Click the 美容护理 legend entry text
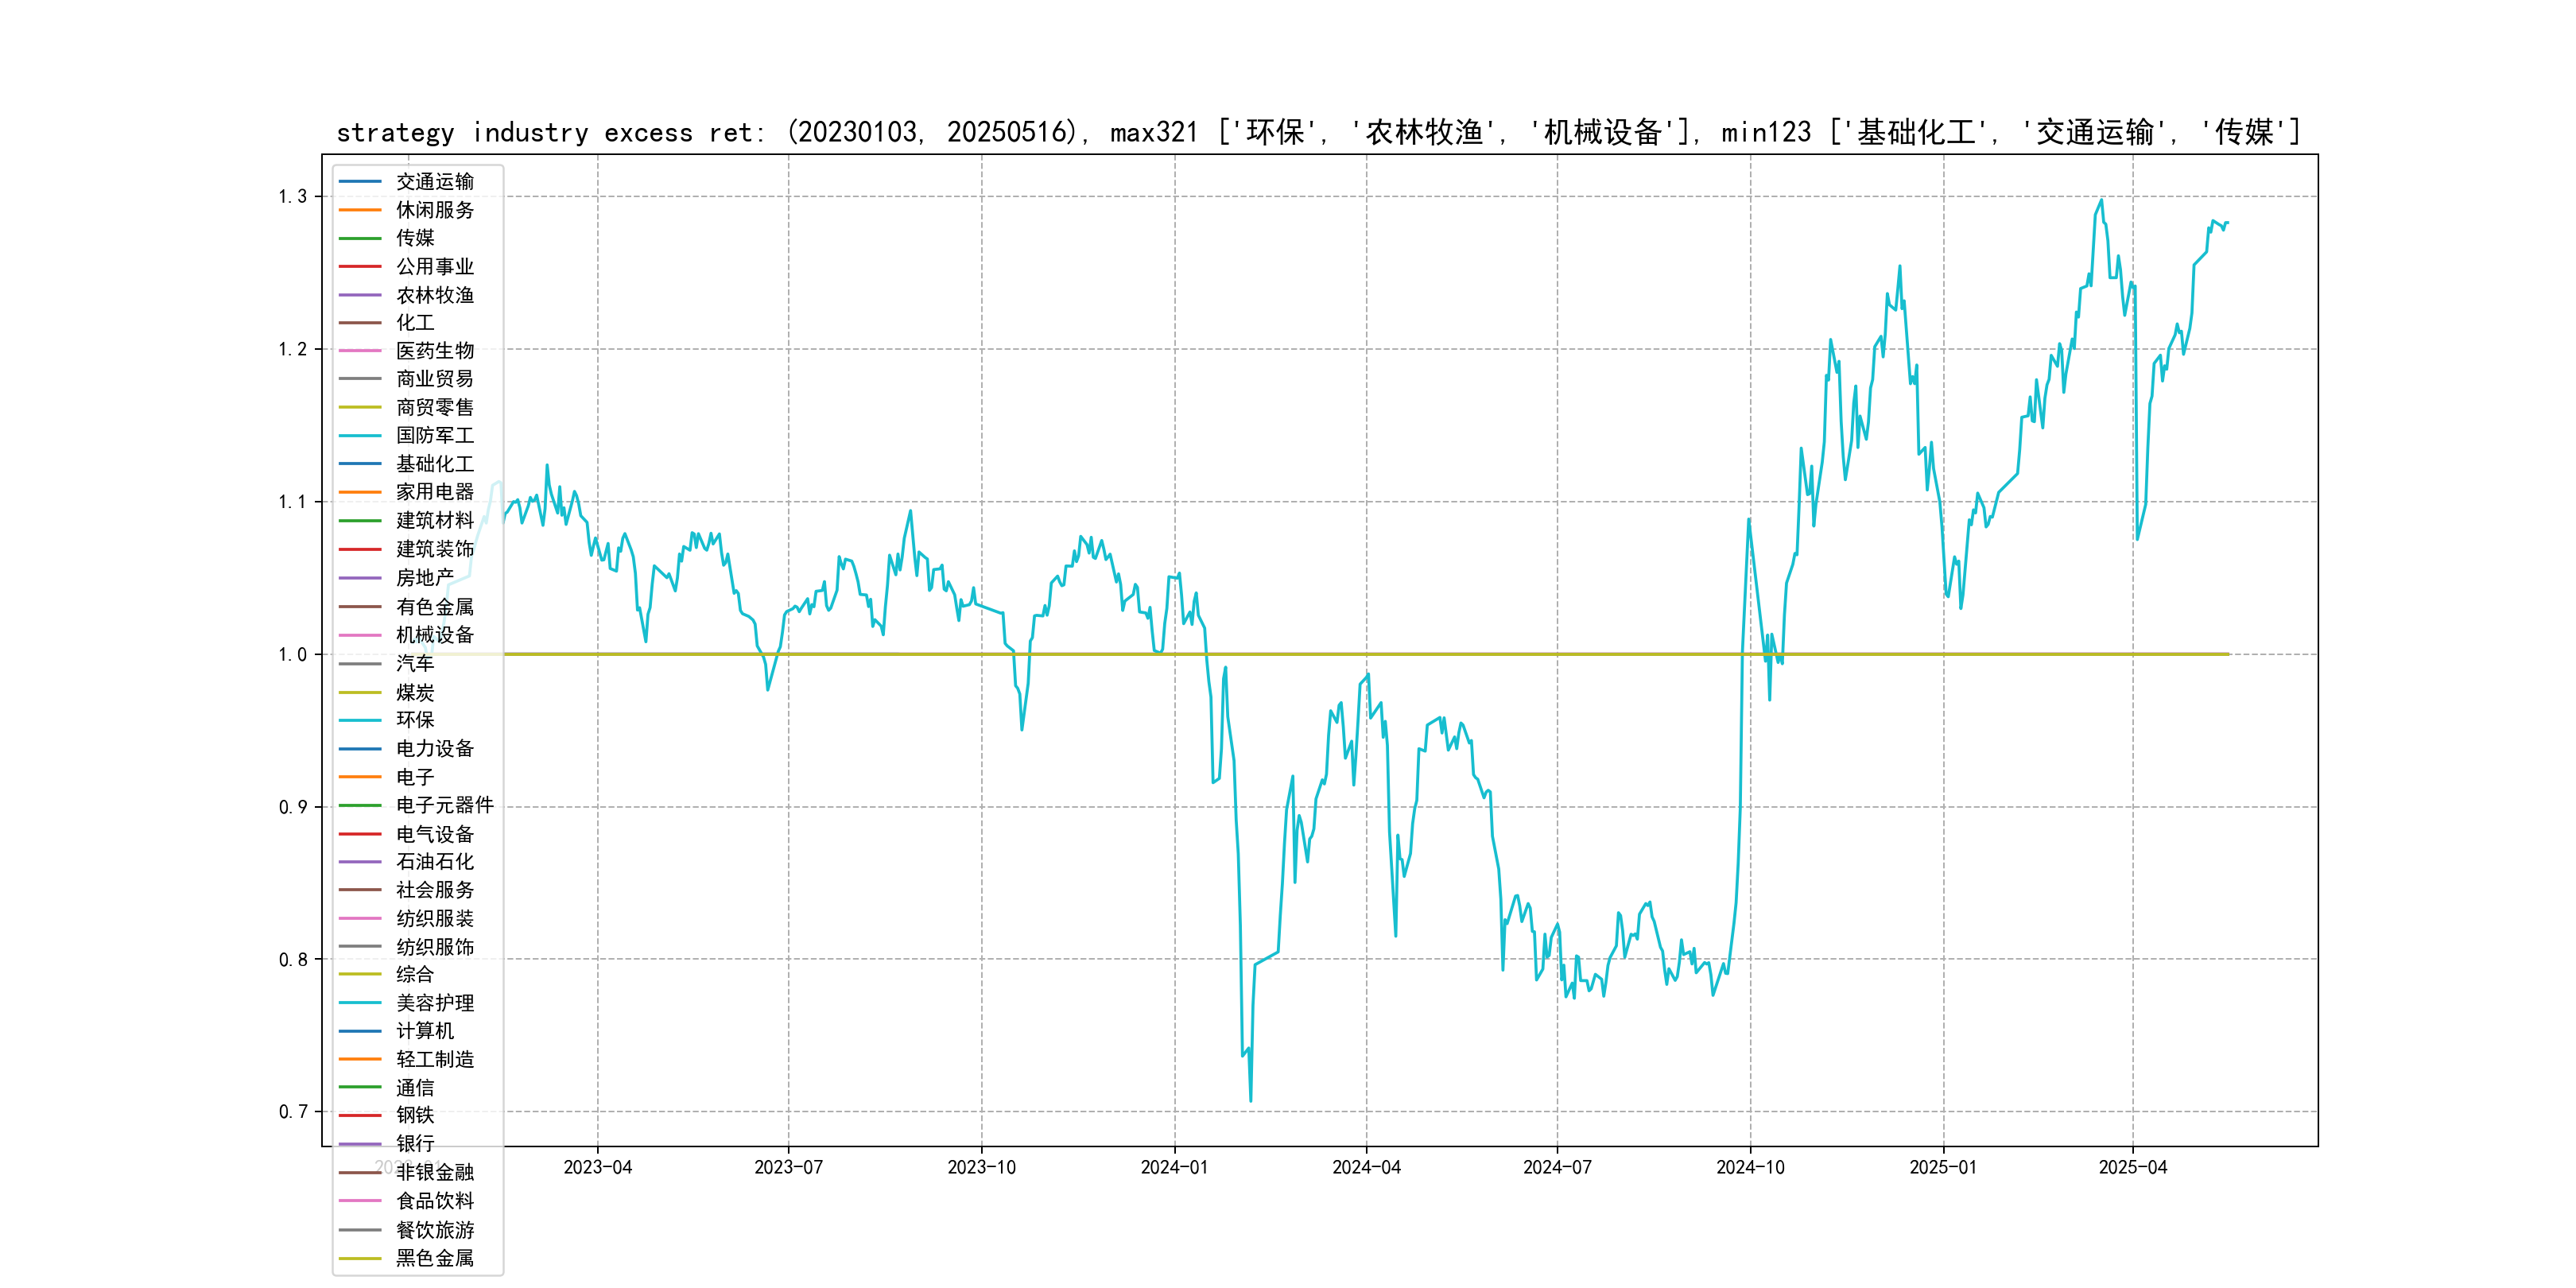2576x1288 pixels. pyautogui.click(x=435, y=1003)
